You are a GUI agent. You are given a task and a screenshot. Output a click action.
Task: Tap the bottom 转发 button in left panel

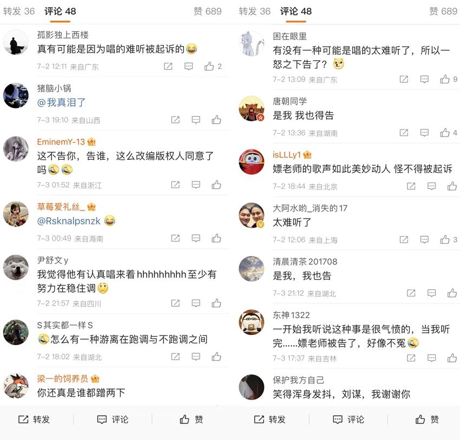(x=34, y=419)
